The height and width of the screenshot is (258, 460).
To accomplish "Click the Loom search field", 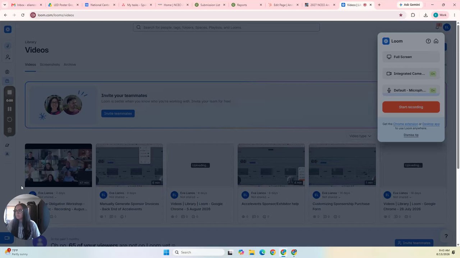I will 226,28.
